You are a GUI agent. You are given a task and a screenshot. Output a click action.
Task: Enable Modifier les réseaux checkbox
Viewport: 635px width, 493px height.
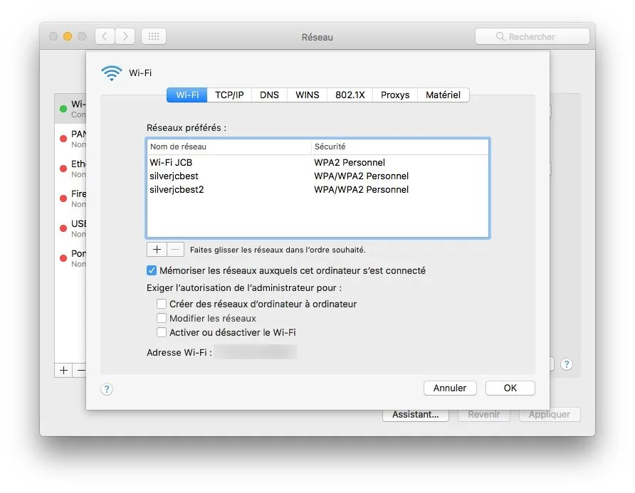pos(161,318)
